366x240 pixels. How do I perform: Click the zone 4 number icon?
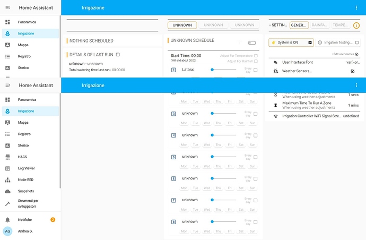173,135
